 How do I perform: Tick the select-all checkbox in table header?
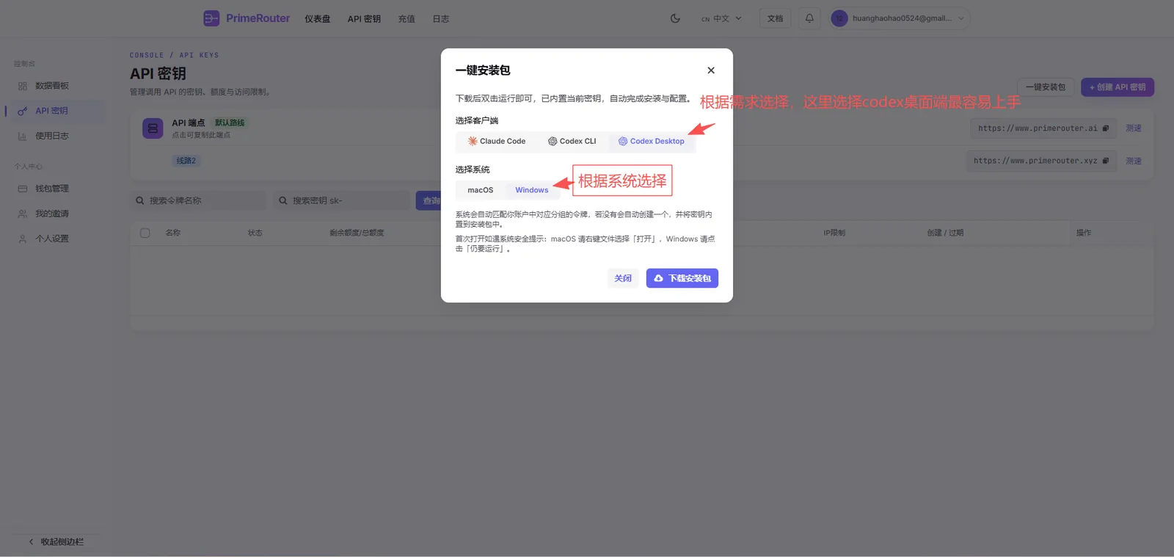145,233
